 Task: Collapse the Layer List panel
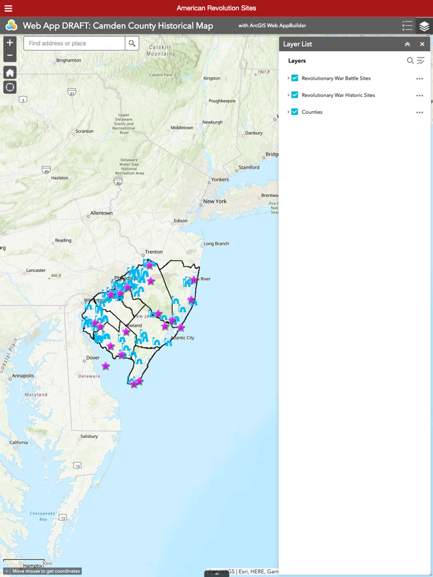407,44
